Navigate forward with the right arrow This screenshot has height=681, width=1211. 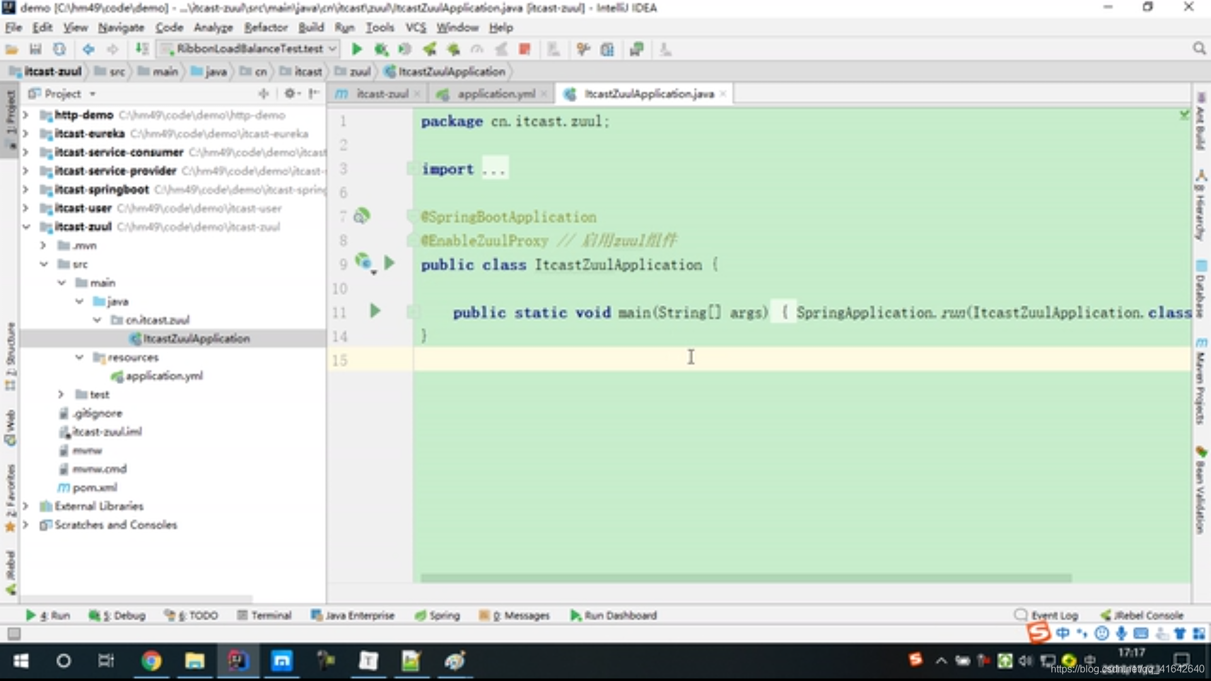click(112, 49)
